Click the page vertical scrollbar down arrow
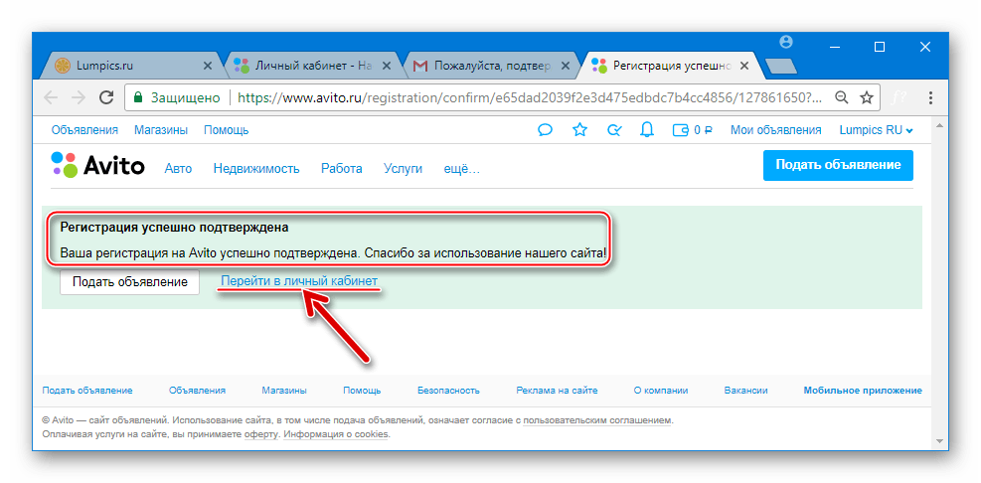Image resolution: width=981 pixels, height=483 pixels. [937, 440]
